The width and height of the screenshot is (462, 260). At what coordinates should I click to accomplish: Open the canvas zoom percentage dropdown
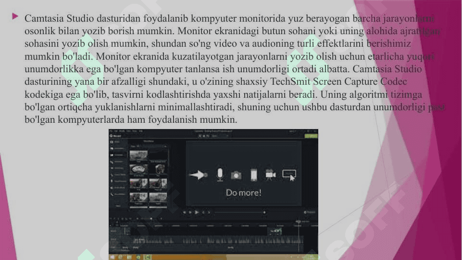[x=220, y=136]
